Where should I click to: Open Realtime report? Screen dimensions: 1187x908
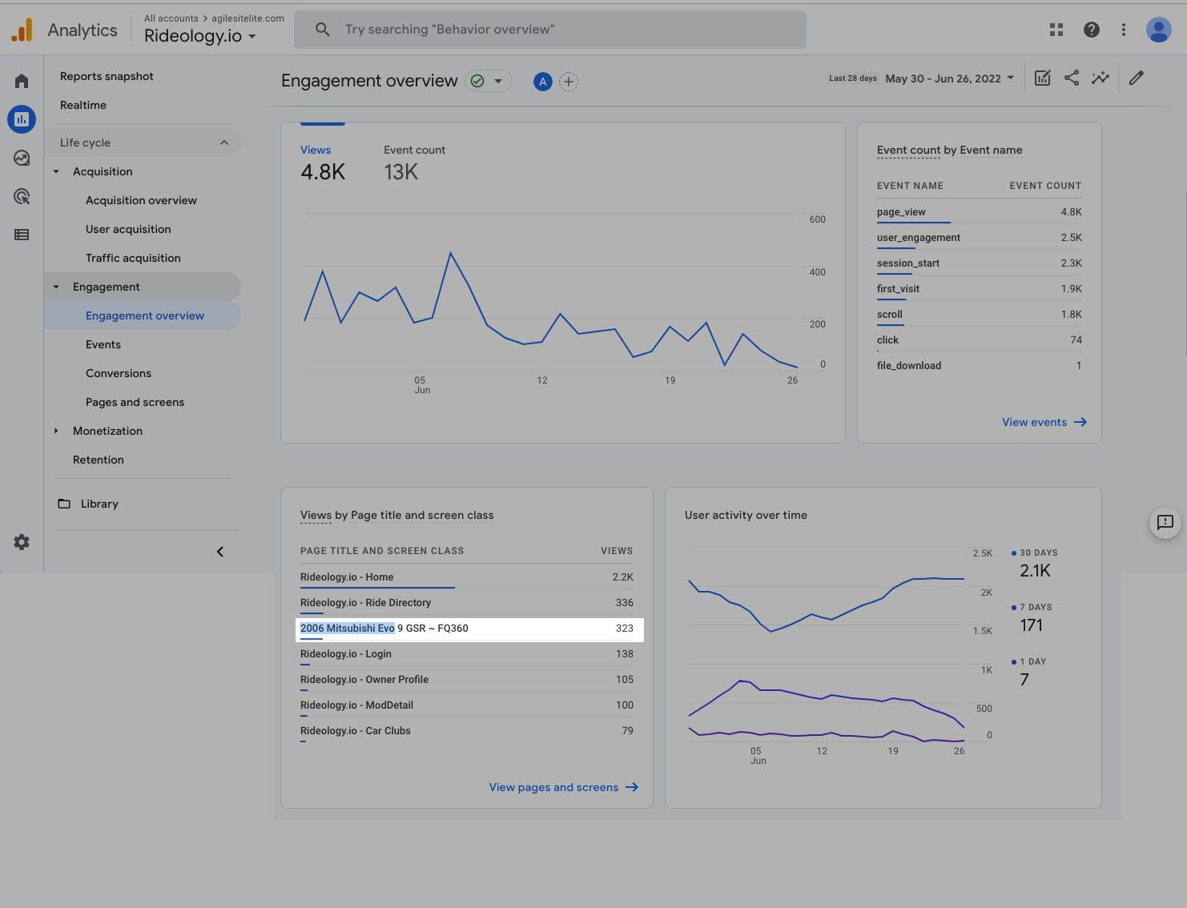pyautogui.click(x=83, y=105)
